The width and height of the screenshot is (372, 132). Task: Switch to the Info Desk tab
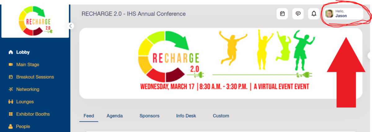pyautogui.click(x=186, y=116)
